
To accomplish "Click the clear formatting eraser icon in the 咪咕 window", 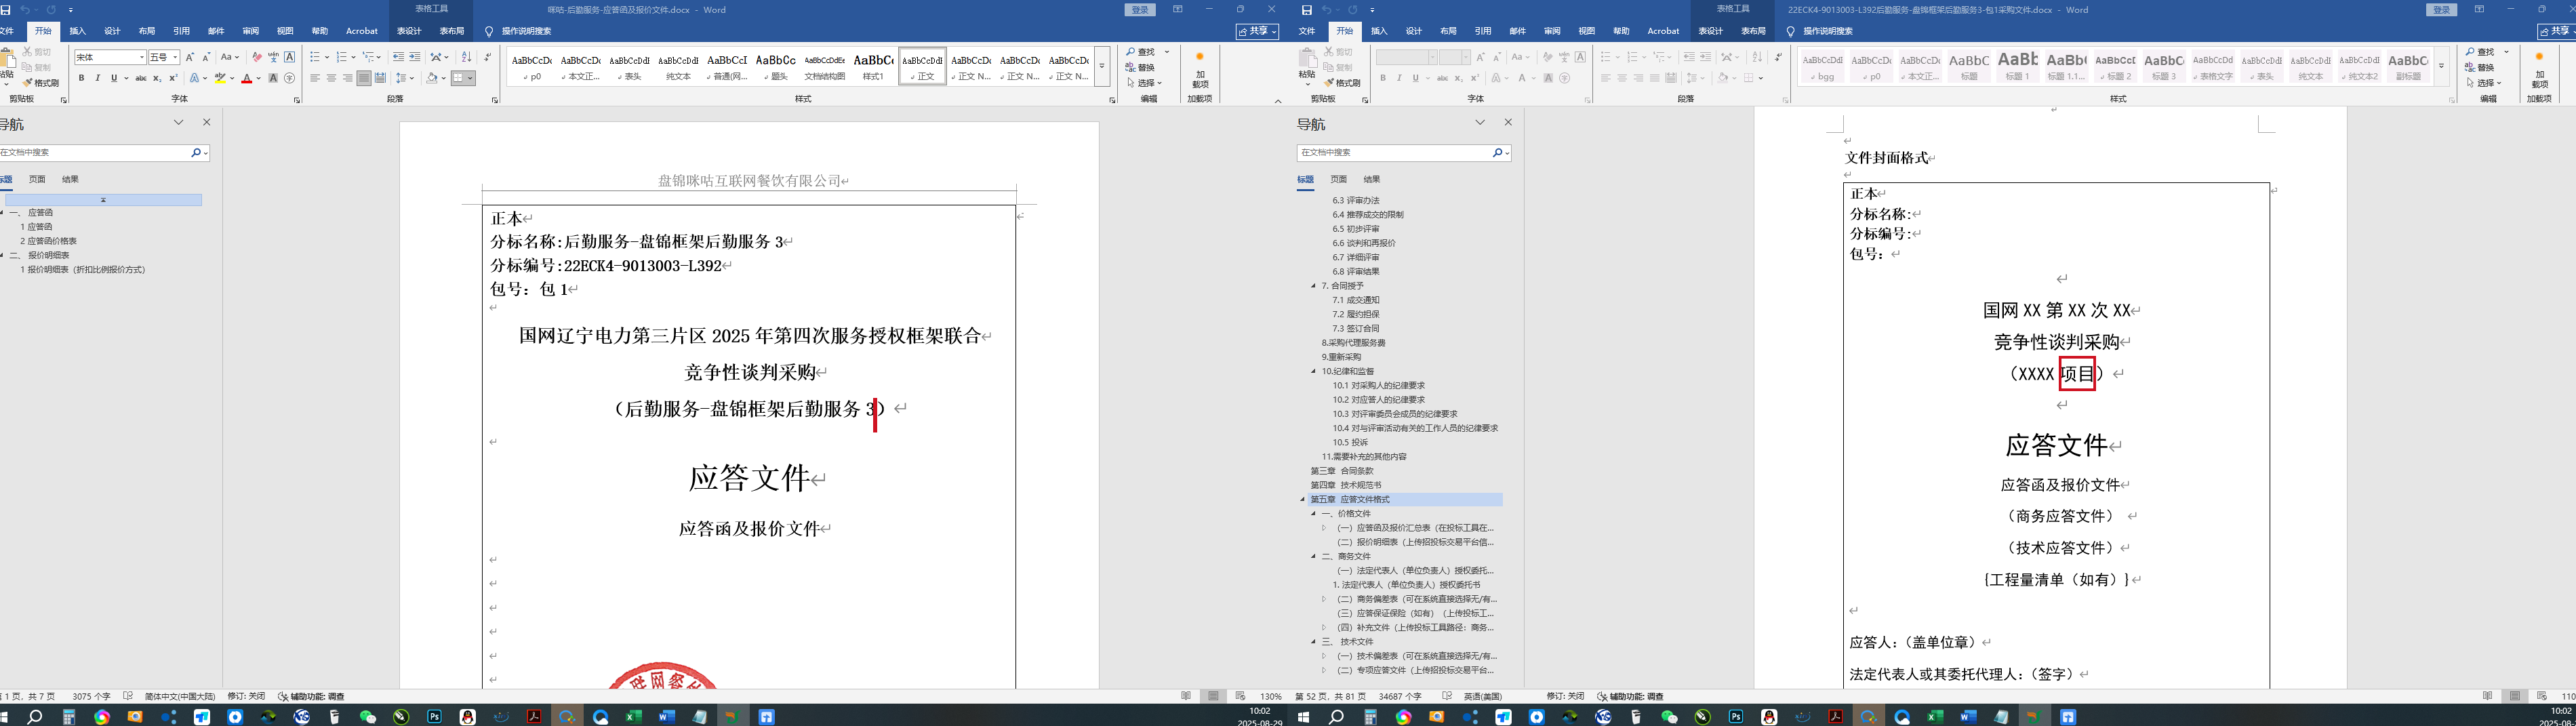I will pyautogui.click(x=257, y=57).
